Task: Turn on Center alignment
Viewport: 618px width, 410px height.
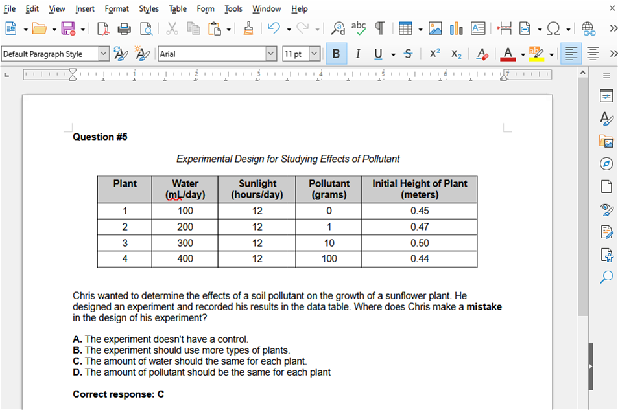Action: click(x=593, y=54)
